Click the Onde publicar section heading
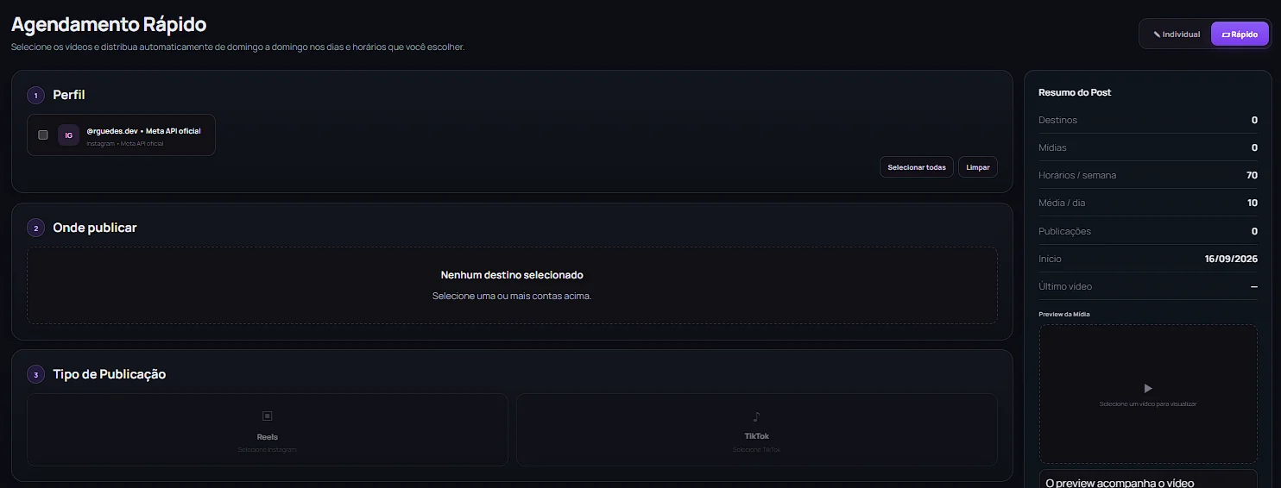This screenshot has width=1281, height=488. tap(95, 228)
